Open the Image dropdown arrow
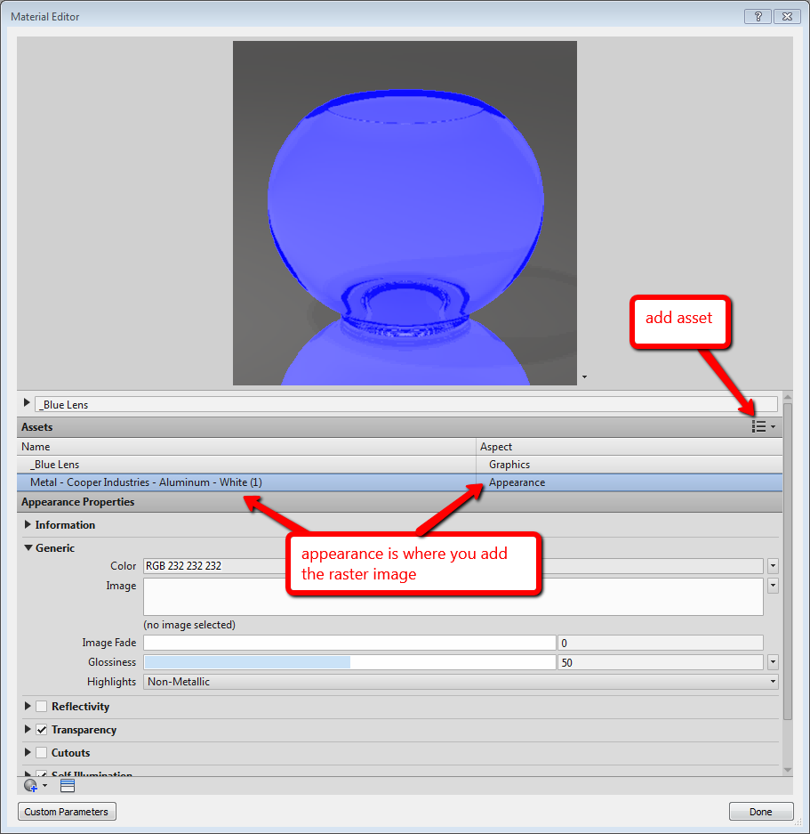Screen dimensions: 810x834 pyautogui.click(x=773, y=586)
